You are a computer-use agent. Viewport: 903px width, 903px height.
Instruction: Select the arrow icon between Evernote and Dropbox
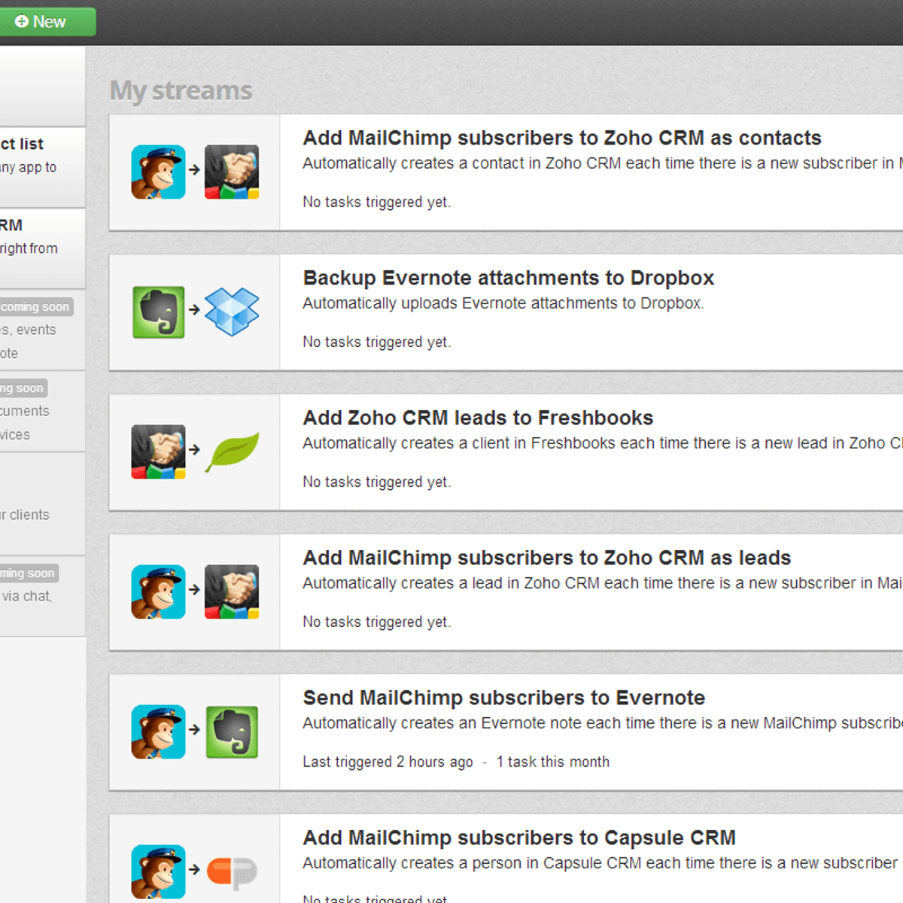(195, 312)
